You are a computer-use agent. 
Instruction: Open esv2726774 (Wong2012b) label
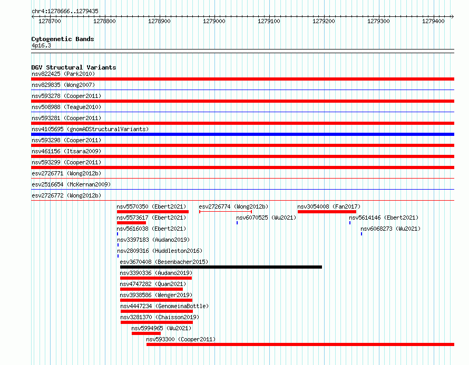[x=233, y=206]
